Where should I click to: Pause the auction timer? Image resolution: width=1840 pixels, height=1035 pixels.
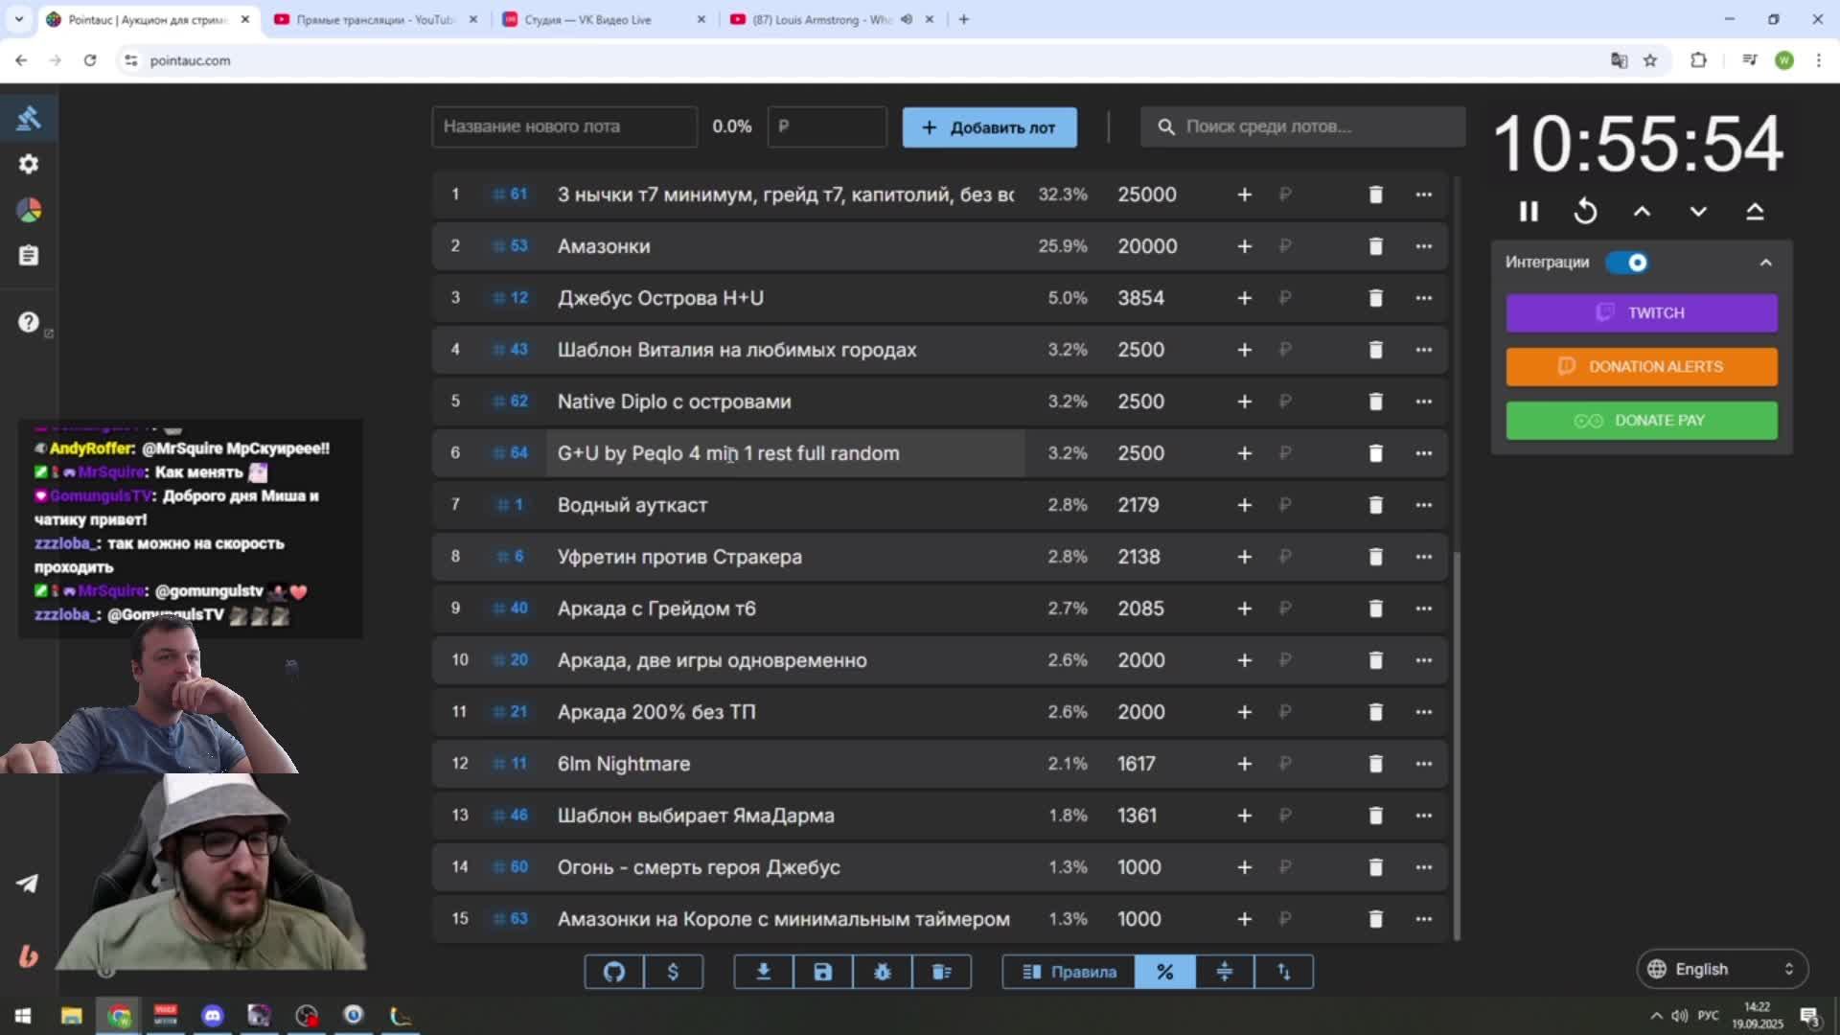pyautogui.click(x=1529, y=211)
